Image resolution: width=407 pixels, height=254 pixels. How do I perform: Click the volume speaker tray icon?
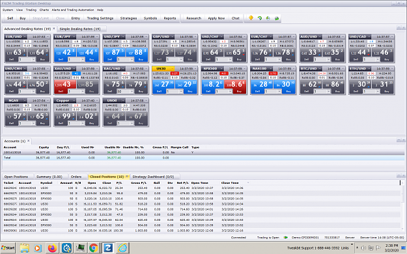[x=363, y=248]
